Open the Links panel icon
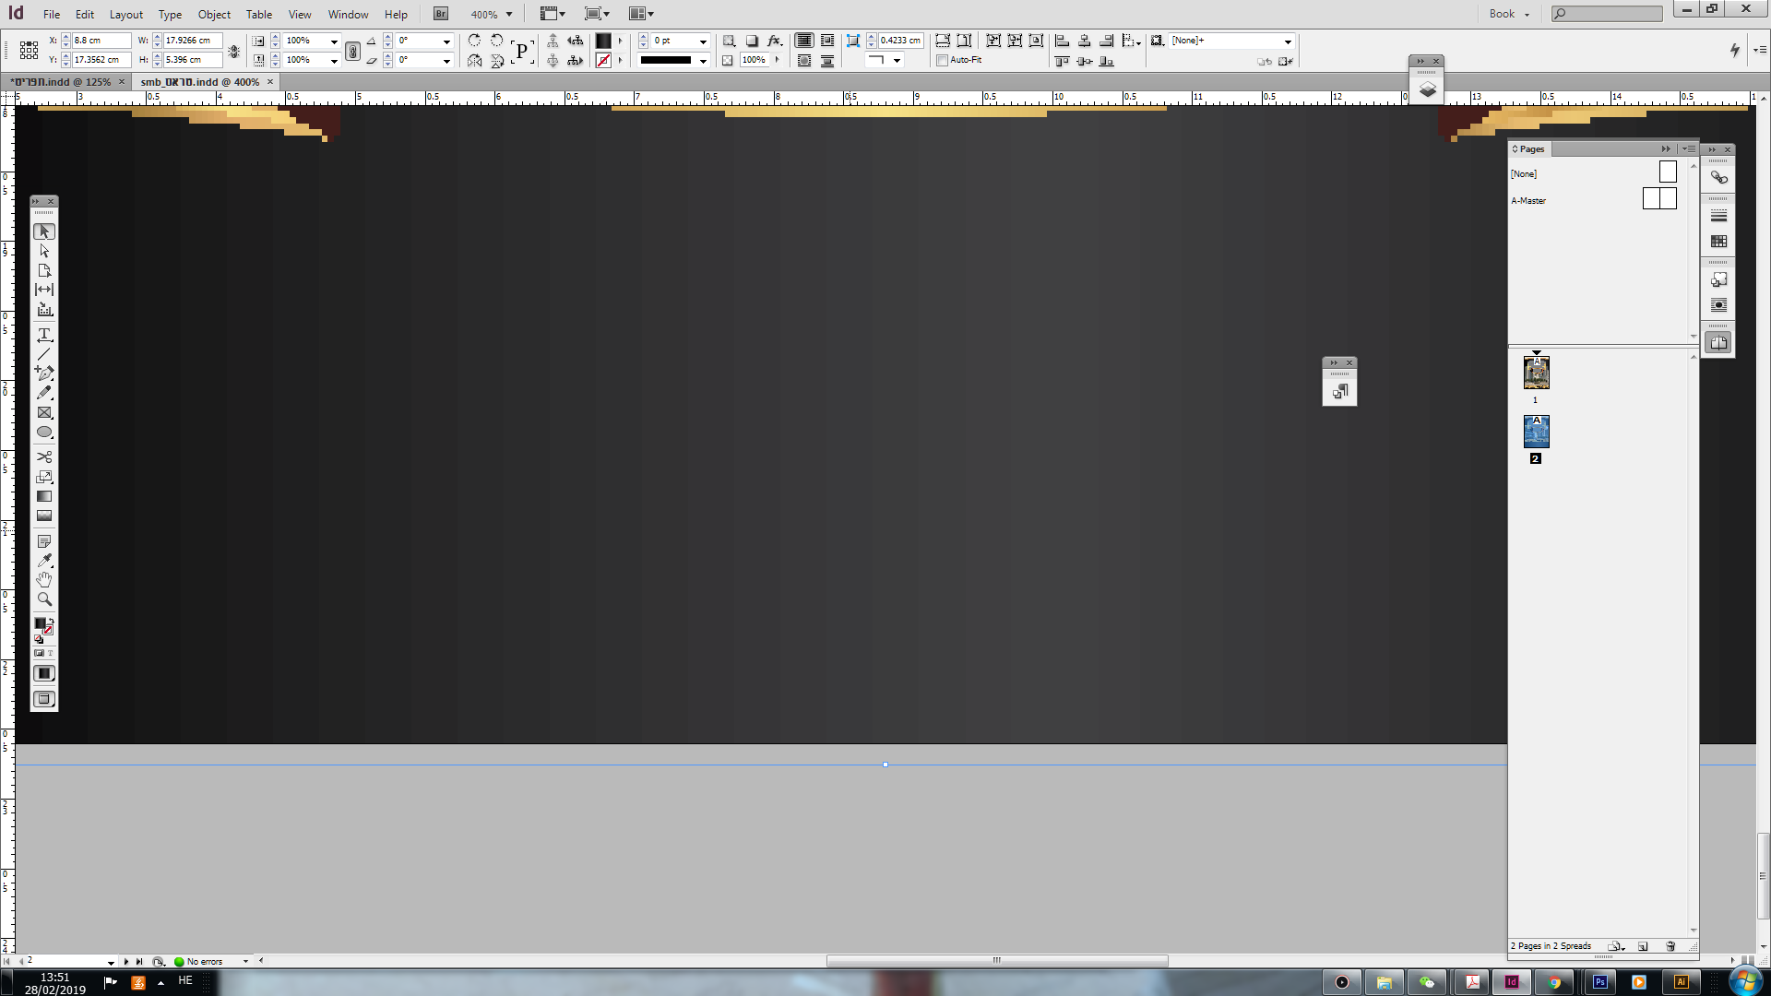The height and width of the screenshot is (996, 1771). tap(1718, 177)
